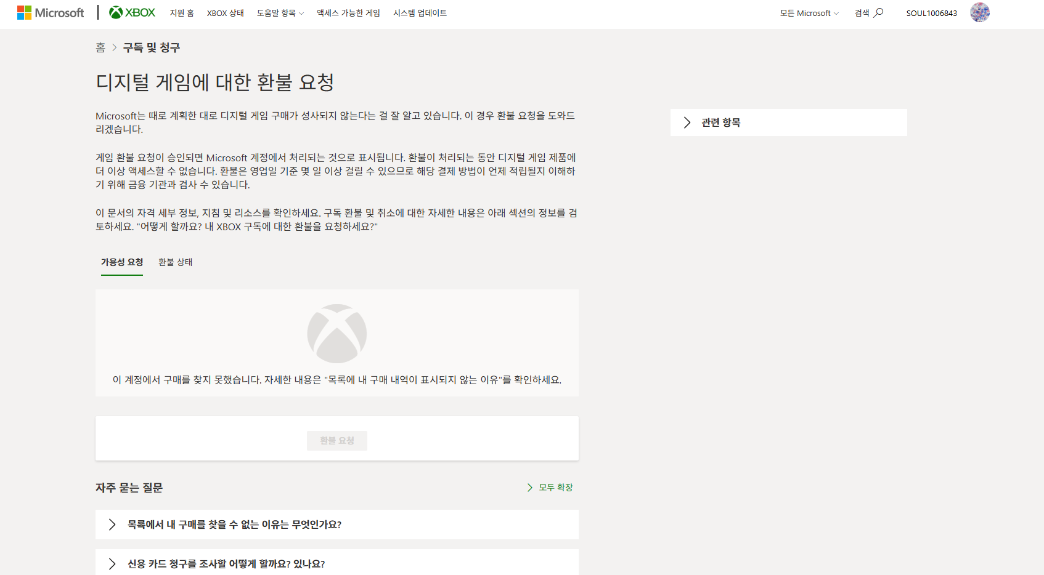This screenshot has width=1044, height=575.
Task: Select the 가용성 요청 tab
Action: (122, 262)
